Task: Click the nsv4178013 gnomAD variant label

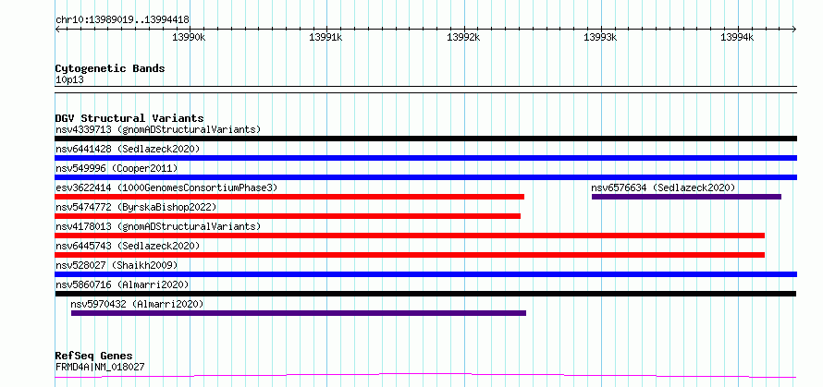Action: point(158,226)
